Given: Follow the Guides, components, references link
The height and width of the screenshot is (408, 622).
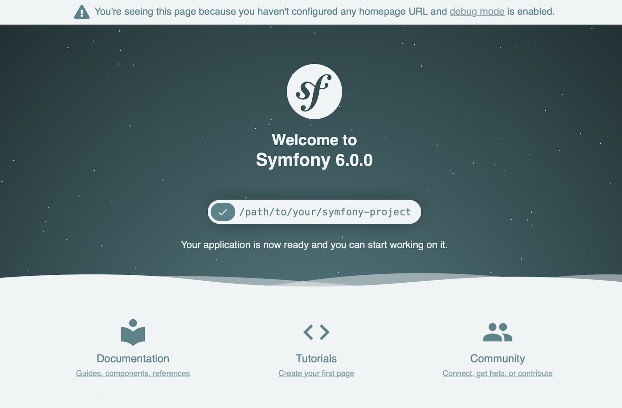Looking at the screenshot, I should [x=133, y=373].
